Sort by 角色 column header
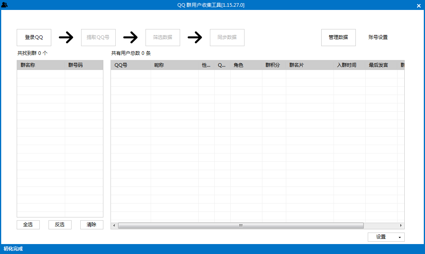This screenshot has height=254, width=425. (x=246, y=65)
